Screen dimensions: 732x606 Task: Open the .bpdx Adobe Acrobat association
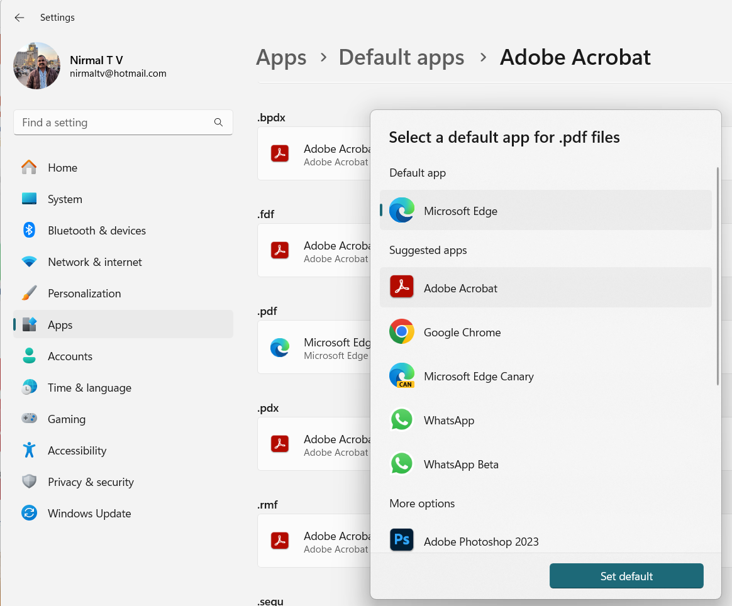click(x=314, y=153)
